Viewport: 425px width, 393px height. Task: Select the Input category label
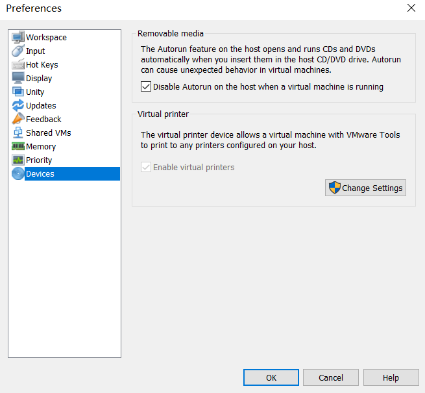[x=35, y=51]
